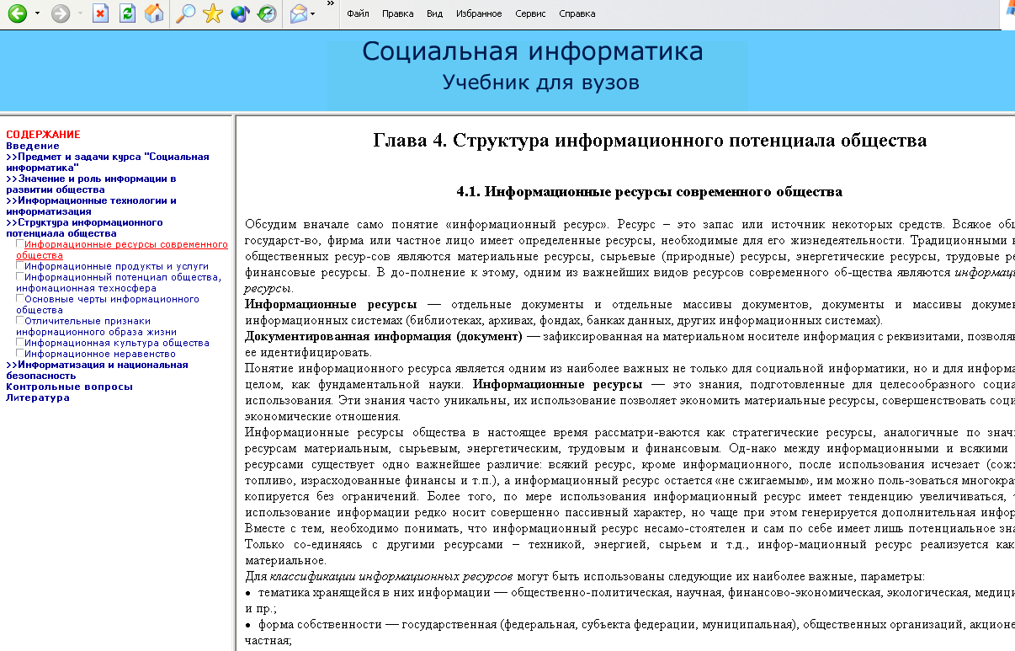Open the Сервис menu

(x=530, y=14)
